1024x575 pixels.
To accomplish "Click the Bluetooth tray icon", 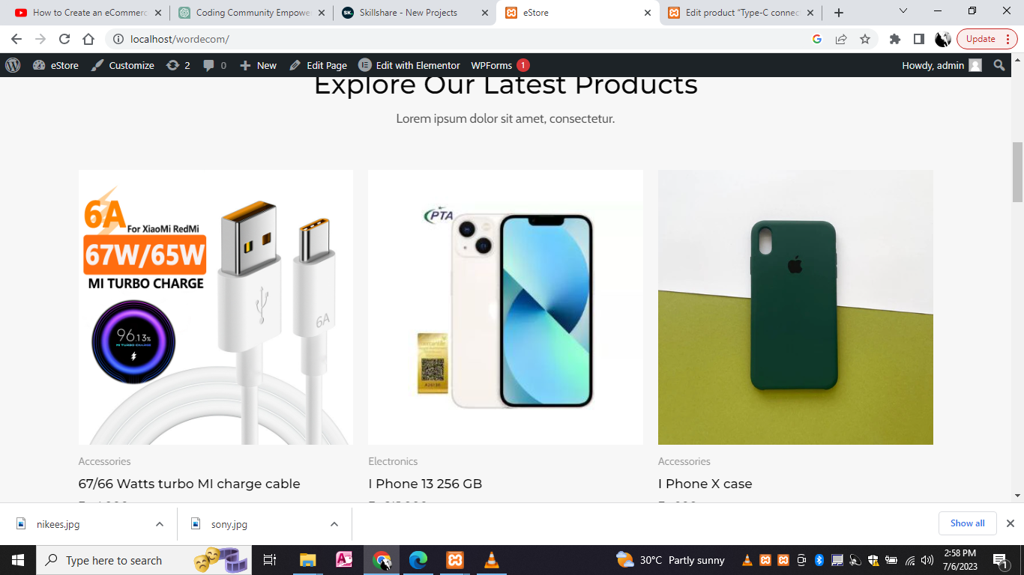I will click(819, 560).
